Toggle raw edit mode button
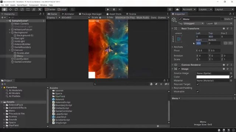Screen dimensions: 236x132 pos(230,43)
